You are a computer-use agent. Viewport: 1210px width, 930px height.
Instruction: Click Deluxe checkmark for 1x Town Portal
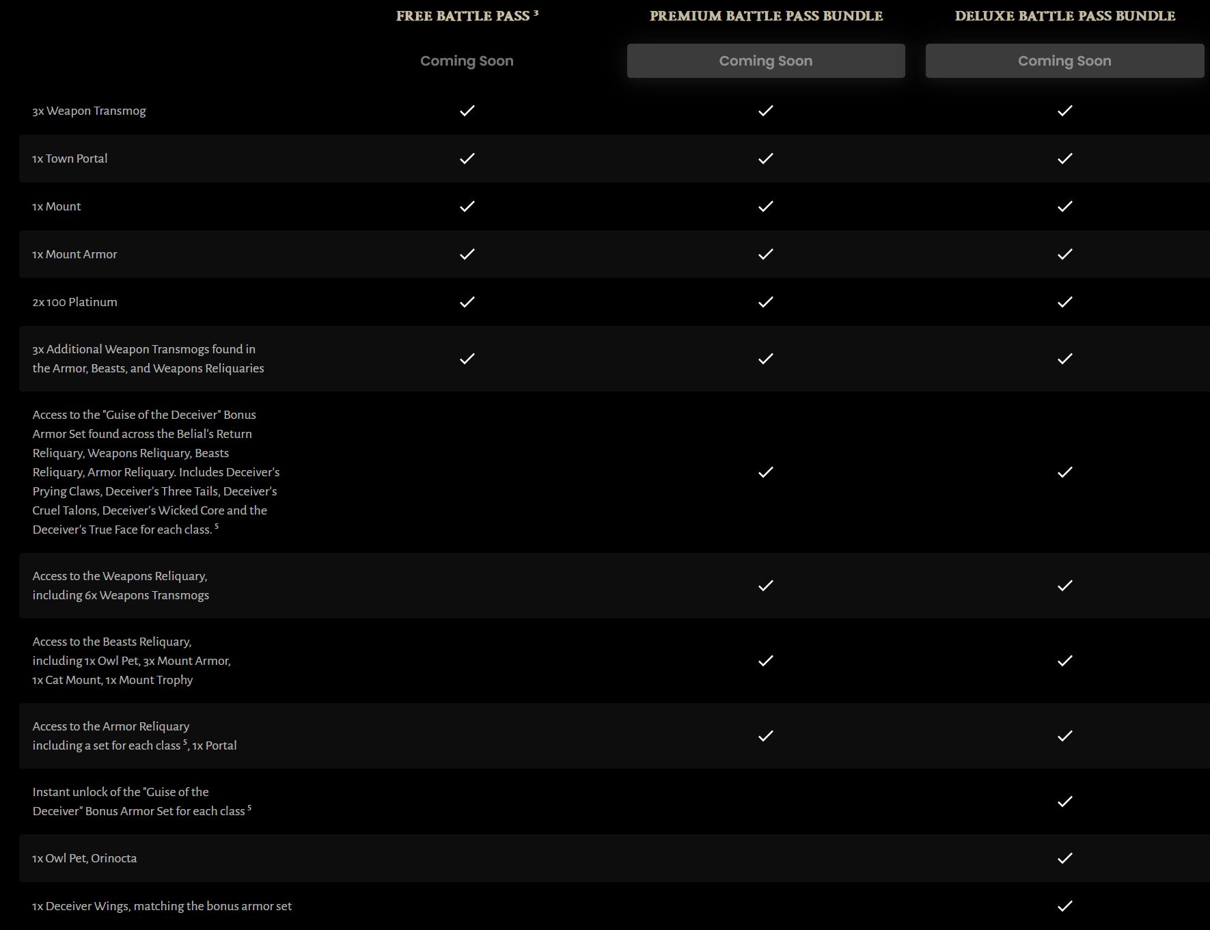click(1065, 158)
